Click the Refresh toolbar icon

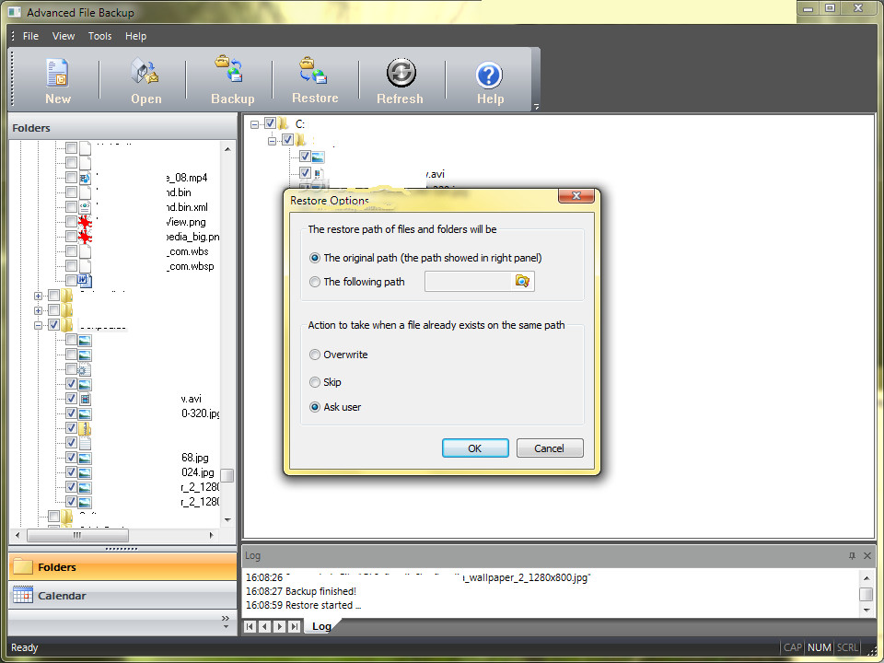pos(401,73)
